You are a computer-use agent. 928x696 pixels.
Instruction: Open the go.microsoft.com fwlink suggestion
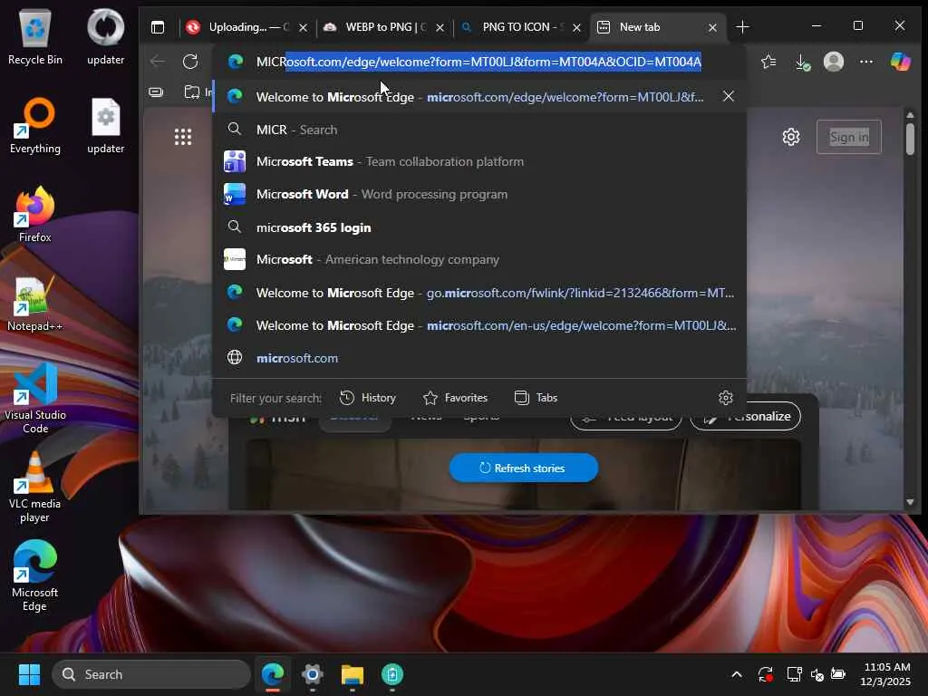(x=479, y=293)
